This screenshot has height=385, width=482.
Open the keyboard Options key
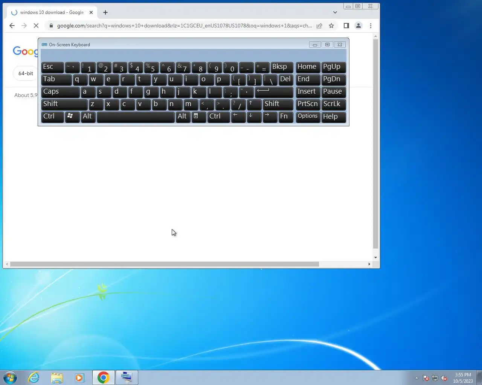pos(308,117)
